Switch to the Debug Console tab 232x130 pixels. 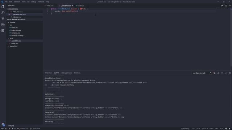coord(67,73)
